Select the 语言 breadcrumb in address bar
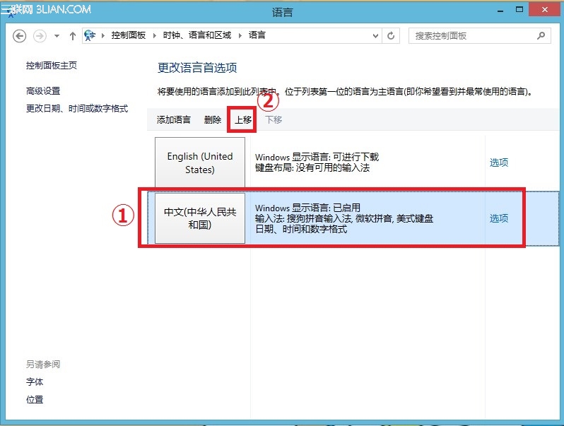 coord(257,35)
